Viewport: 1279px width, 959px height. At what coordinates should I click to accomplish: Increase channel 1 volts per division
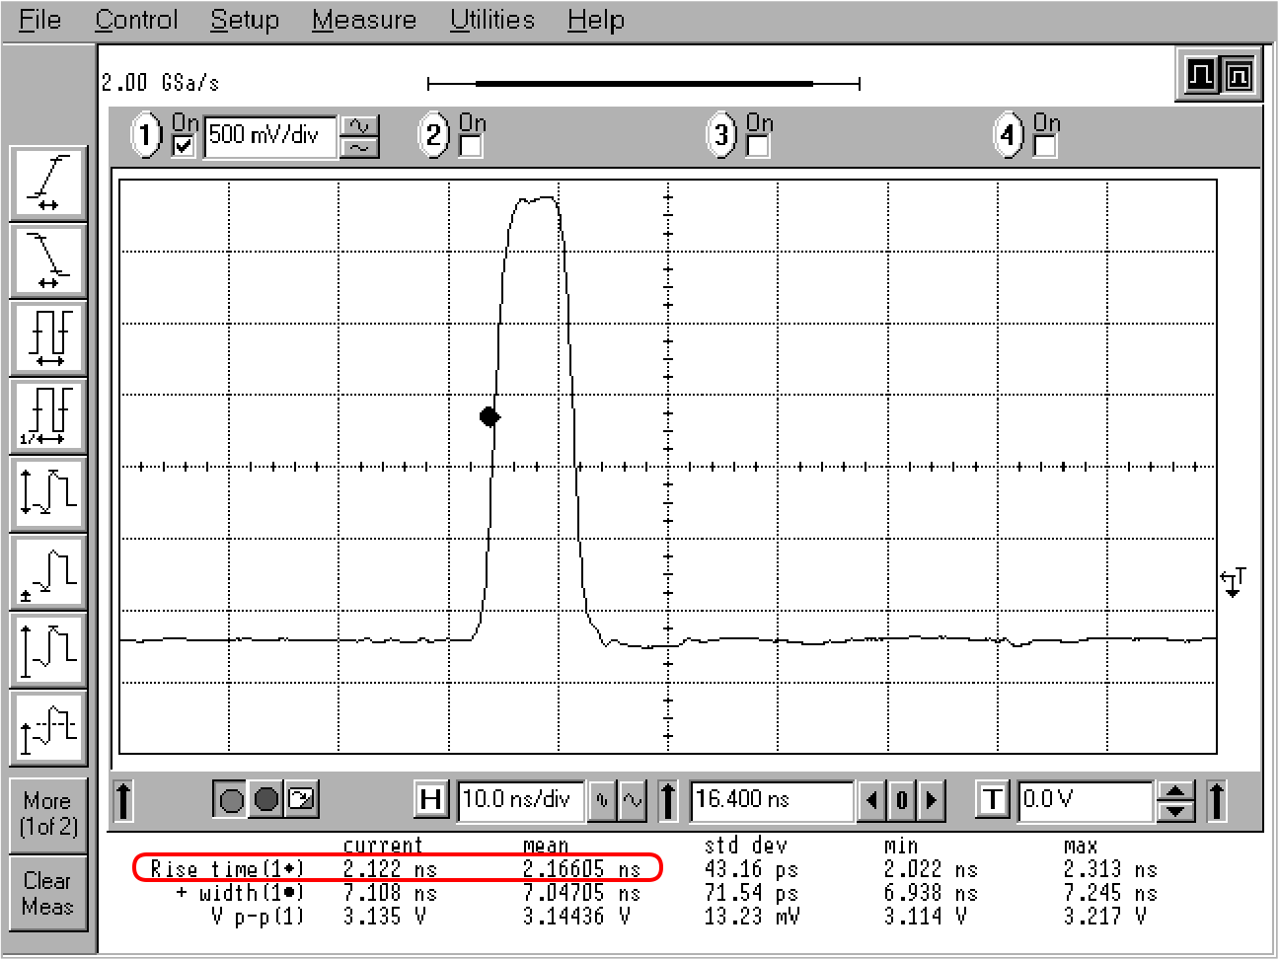pyautogui.click(x=359, y=126)
